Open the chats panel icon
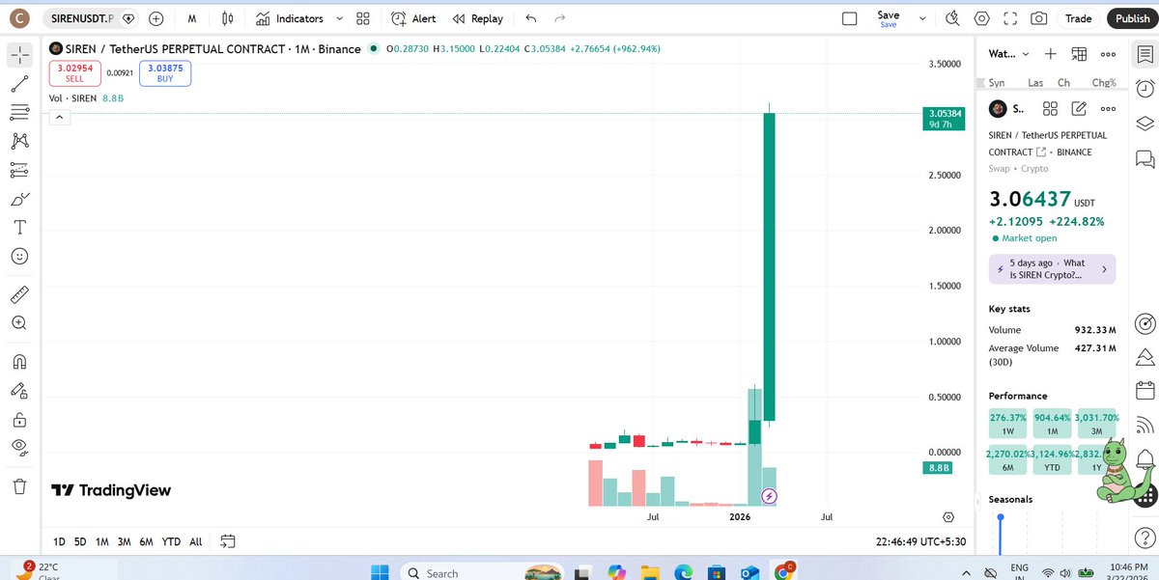 tap(1145, 158)
